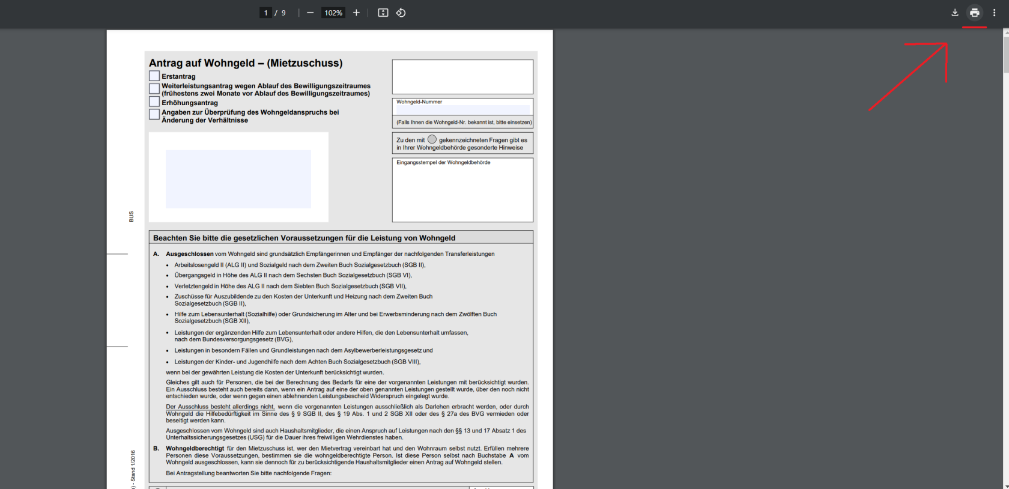
Task: Rotate the document counterclockwise
Action: point(401,13)
